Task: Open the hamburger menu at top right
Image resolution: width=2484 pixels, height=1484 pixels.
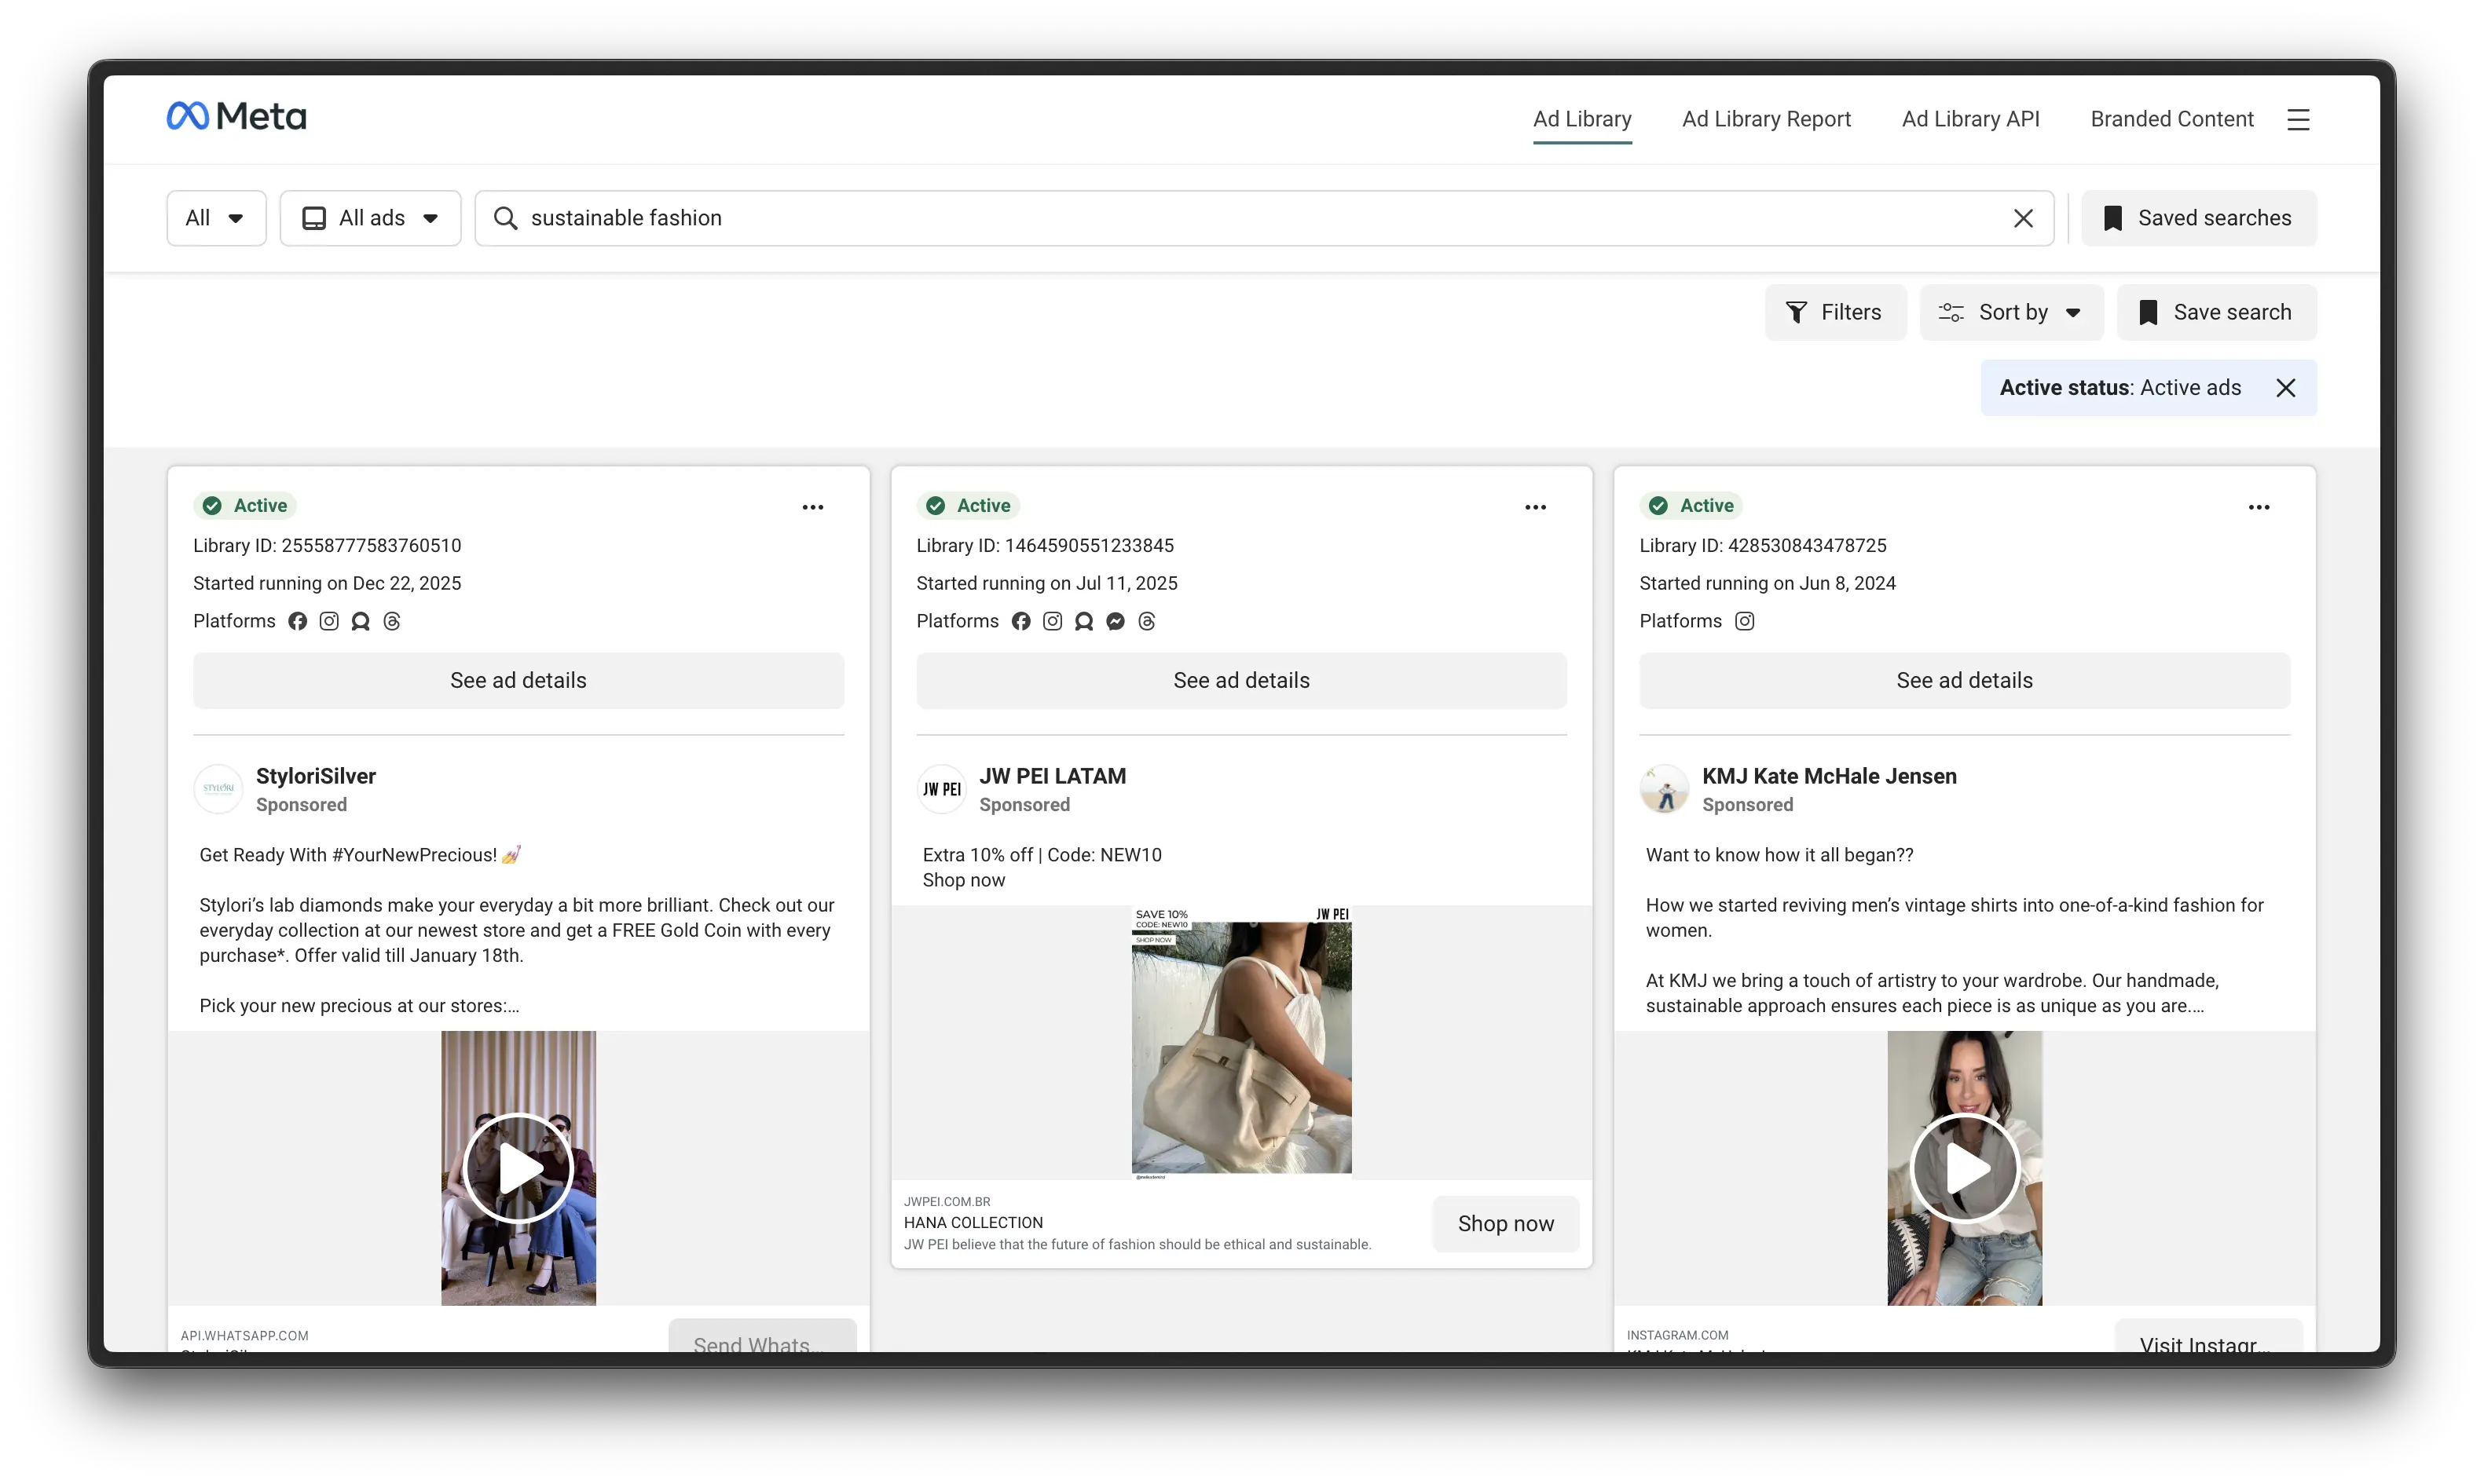Action: 2299,119
